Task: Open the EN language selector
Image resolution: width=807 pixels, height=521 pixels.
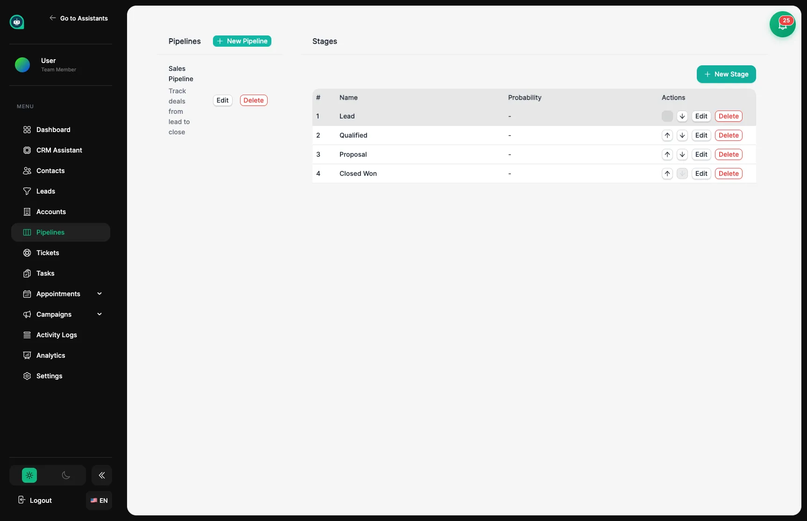Action: coord(99,500)
